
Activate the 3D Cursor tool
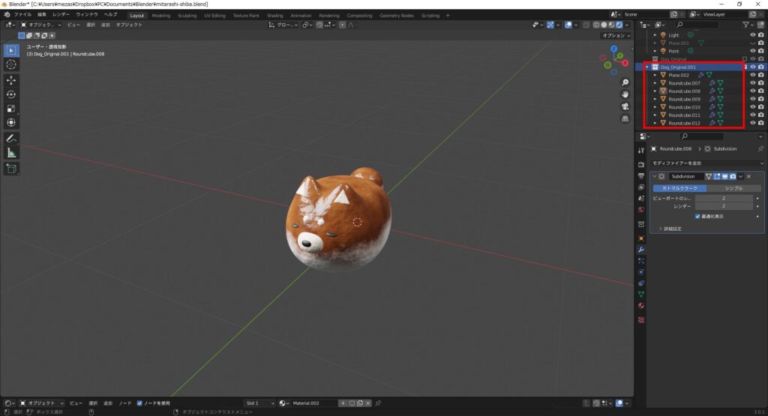coord(11,64)
